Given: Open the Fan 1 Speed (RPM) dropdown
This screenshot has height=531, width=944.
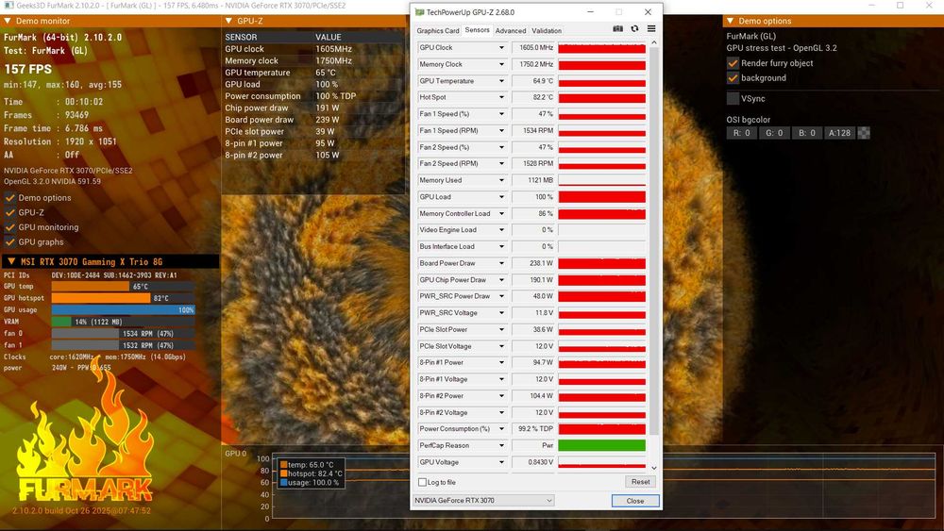Looking at the screenshot, I should click(501, 130).
